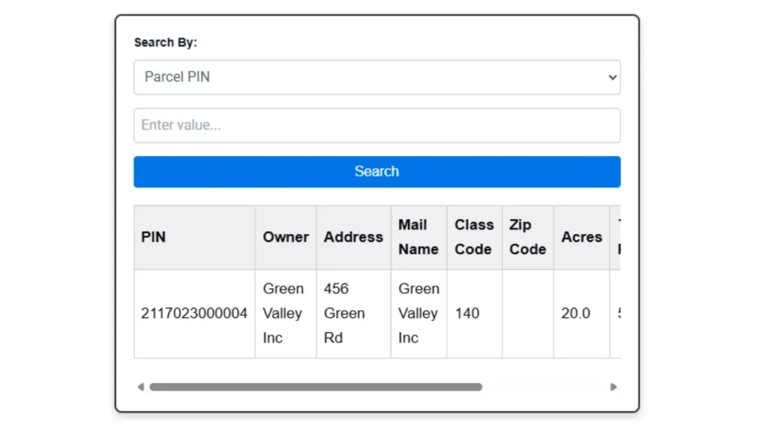
Task: Click the Acres column header
Action: [581, 237]
